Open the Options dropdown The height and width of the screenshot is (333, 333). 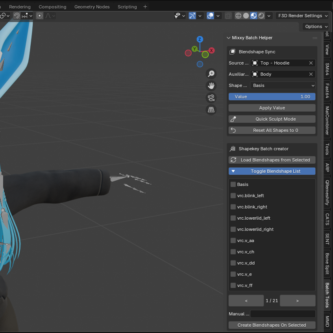pyautogui.click(x=316, y=26)
